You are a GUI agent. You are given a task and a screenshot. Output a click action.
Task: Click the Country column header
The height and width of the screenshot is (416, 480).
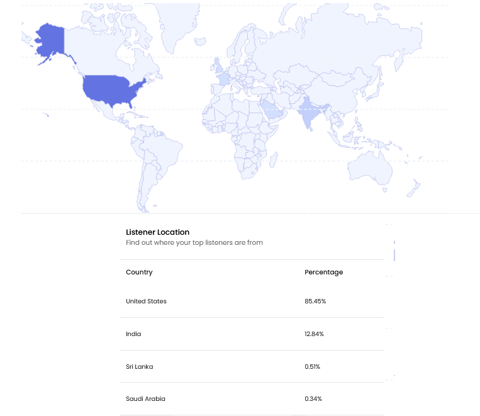click(139, 272)
